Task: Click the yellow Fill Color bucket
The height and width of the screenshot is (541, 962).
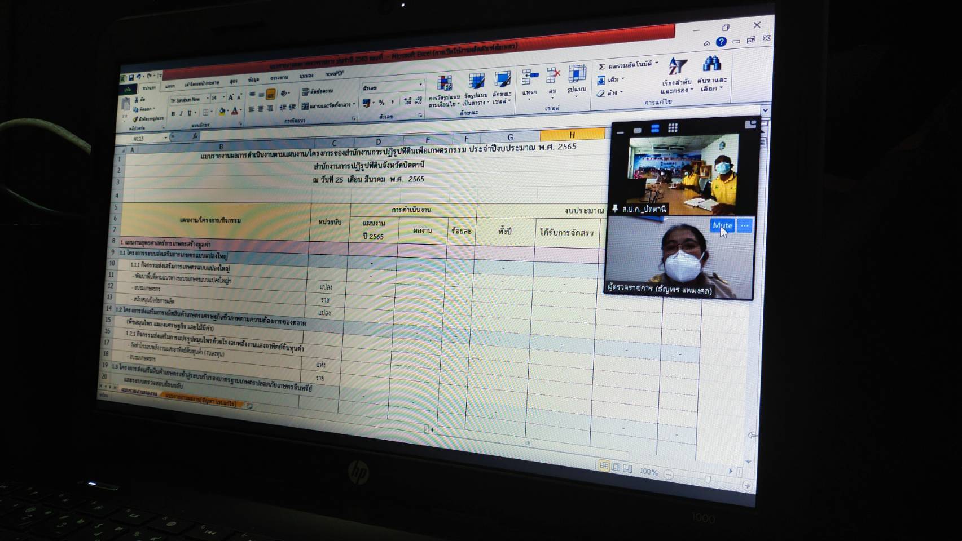Action: [x=222, y=111]
